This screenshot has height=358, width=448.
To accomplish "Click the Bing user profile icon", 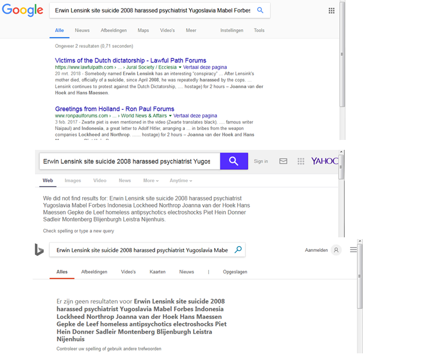I will coord(336,250).
